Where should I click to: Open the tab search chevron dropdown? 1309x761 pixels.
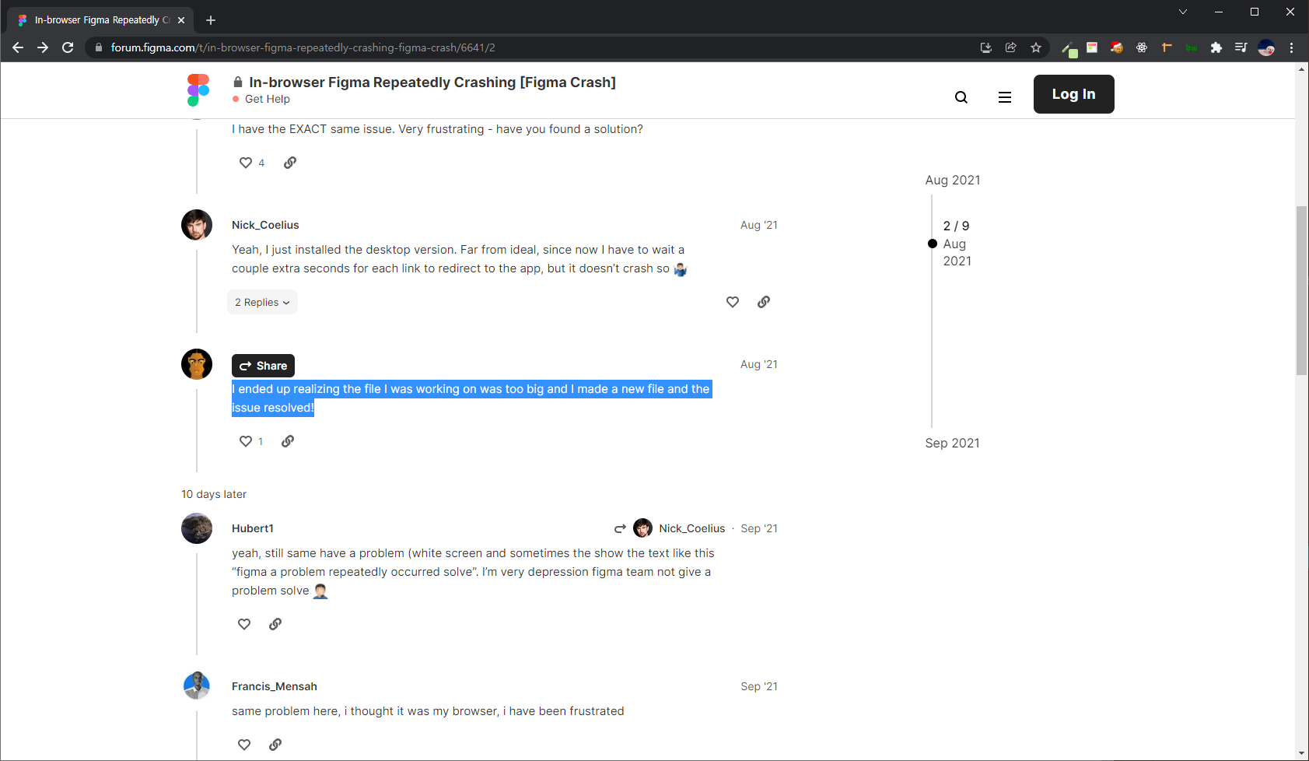(1183, 12)
